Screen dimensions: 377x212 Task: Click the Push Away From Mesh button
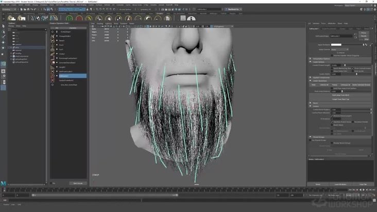point(340,95)
